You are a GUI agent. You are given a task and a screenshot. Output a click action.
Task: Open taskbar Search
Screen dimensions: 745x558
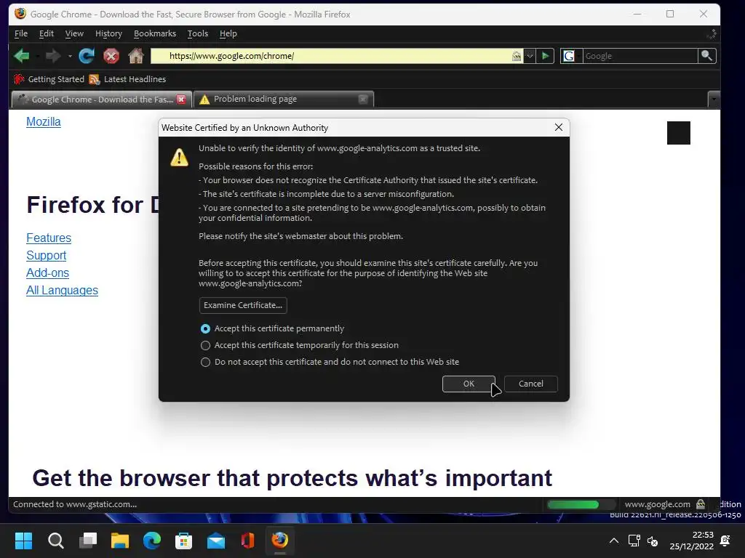[55, 541]
